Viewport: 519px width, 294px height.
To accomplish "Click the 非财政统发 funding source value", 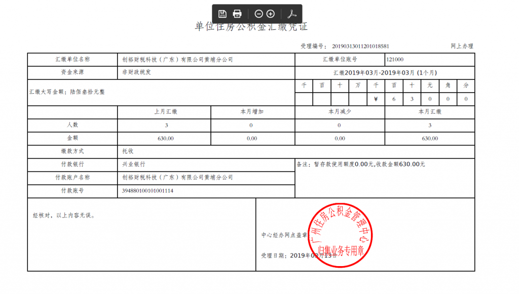I will [x=136, y=72].
